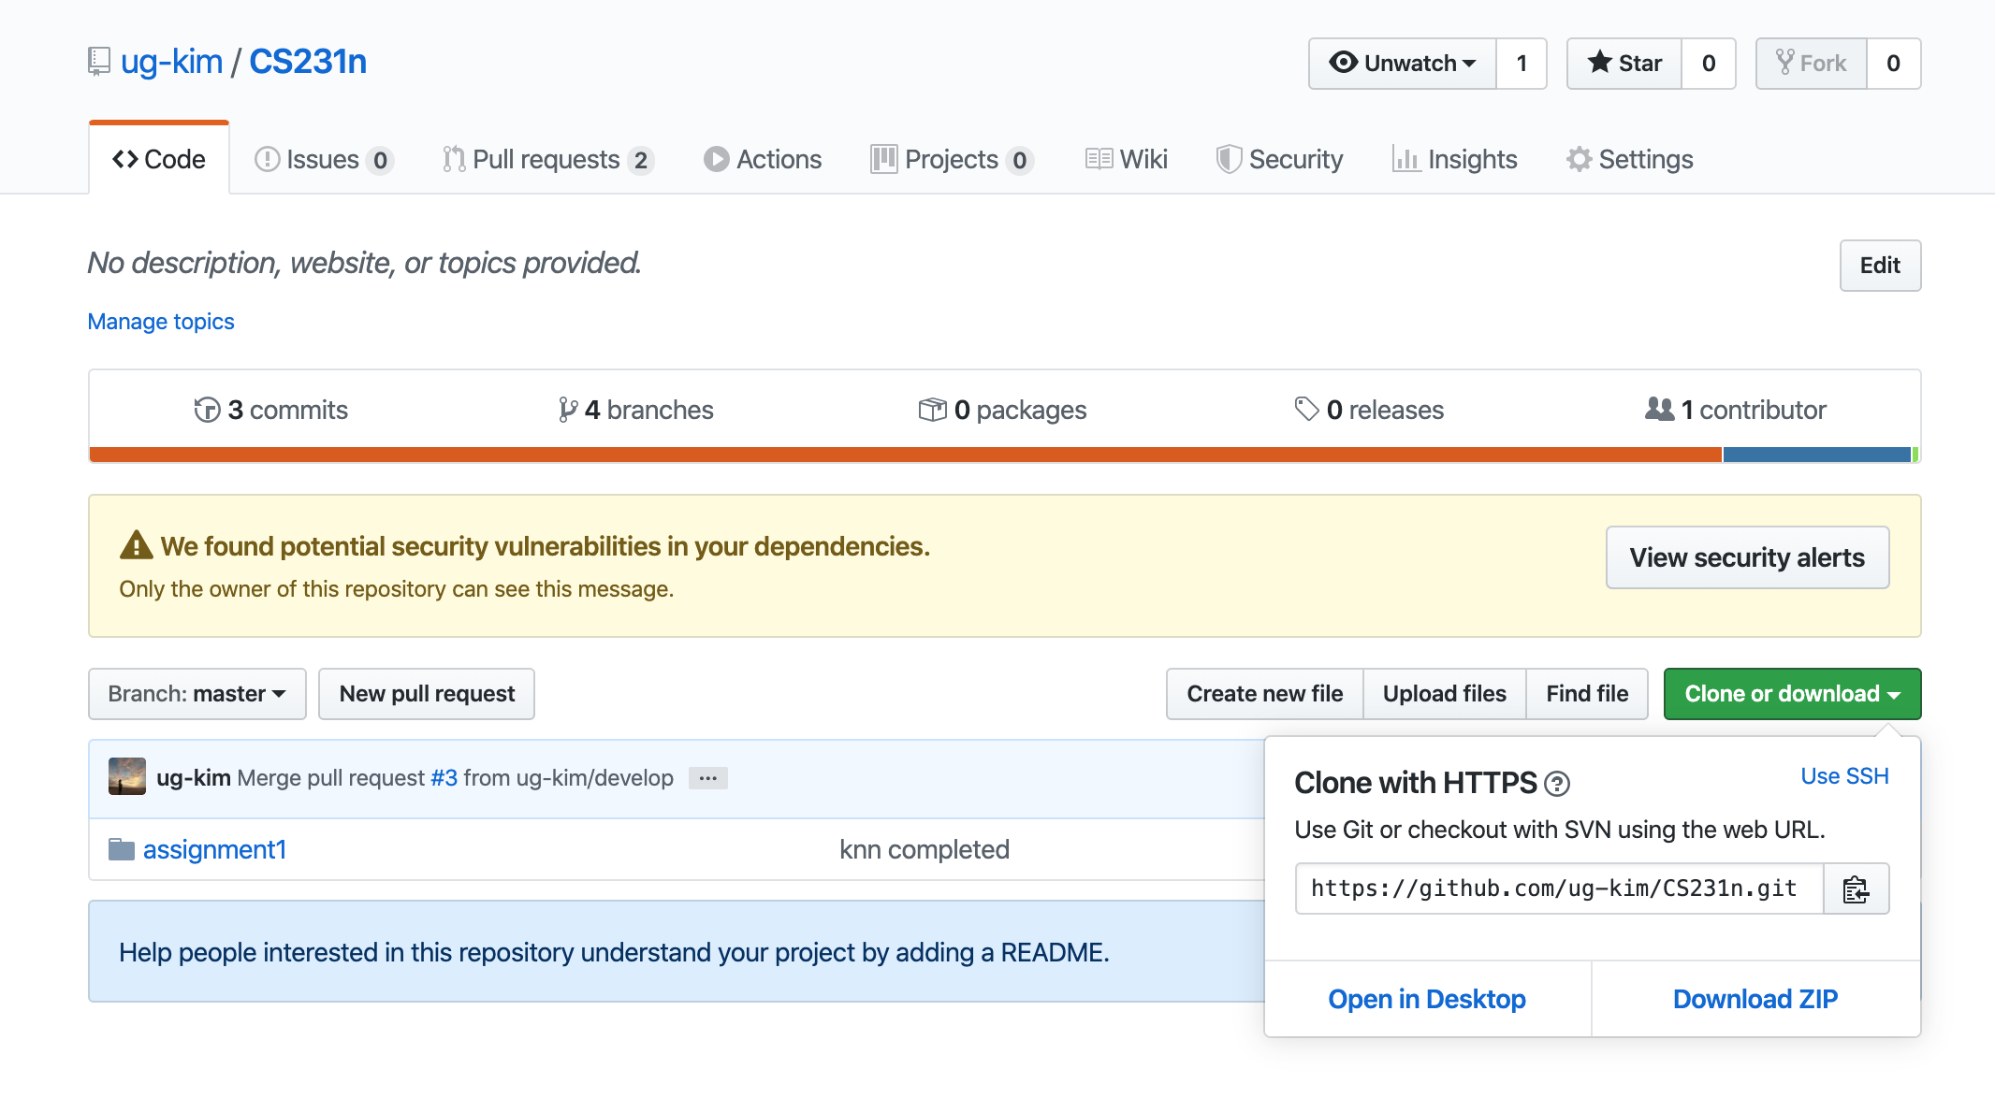Open the Branch: master selector
1995x1098 pixels.
coord(197,694)
